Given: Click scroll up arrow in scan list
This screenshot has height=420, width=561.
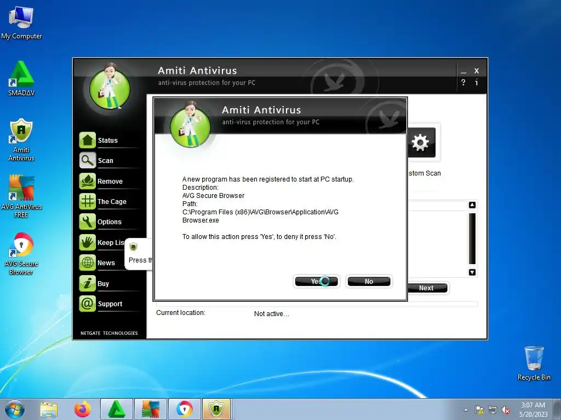Looking at the screenshot, I should pyautogui.click(x=472, y=205).
